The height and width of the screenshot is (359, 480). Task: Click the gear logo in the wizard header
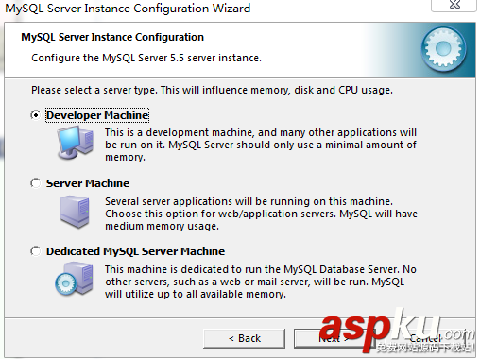pos(444,49)
